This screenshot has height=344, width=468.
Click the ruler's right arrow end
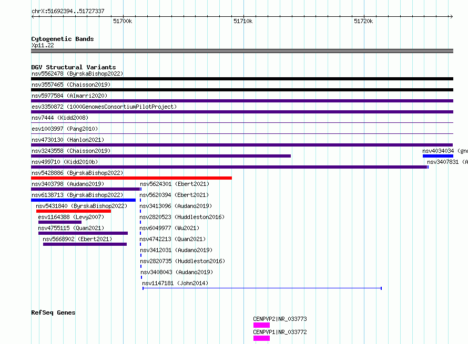click(451, 17)
